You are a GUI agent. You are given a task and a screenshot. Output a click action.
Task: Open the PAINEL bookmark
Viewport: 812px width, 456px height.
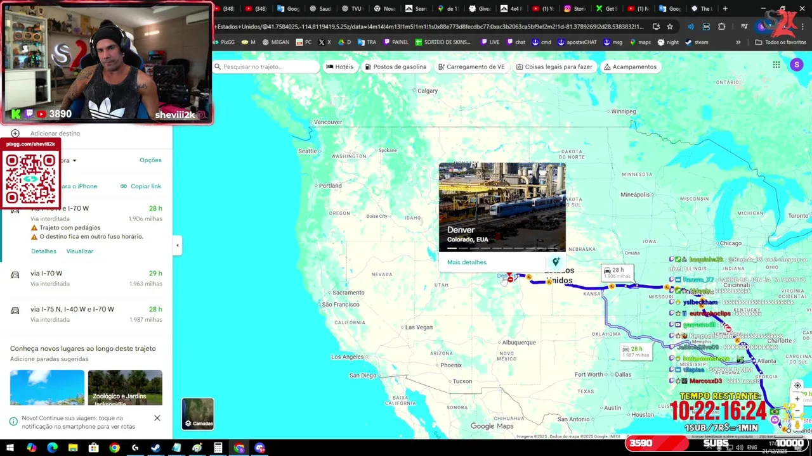click(396, 42)
